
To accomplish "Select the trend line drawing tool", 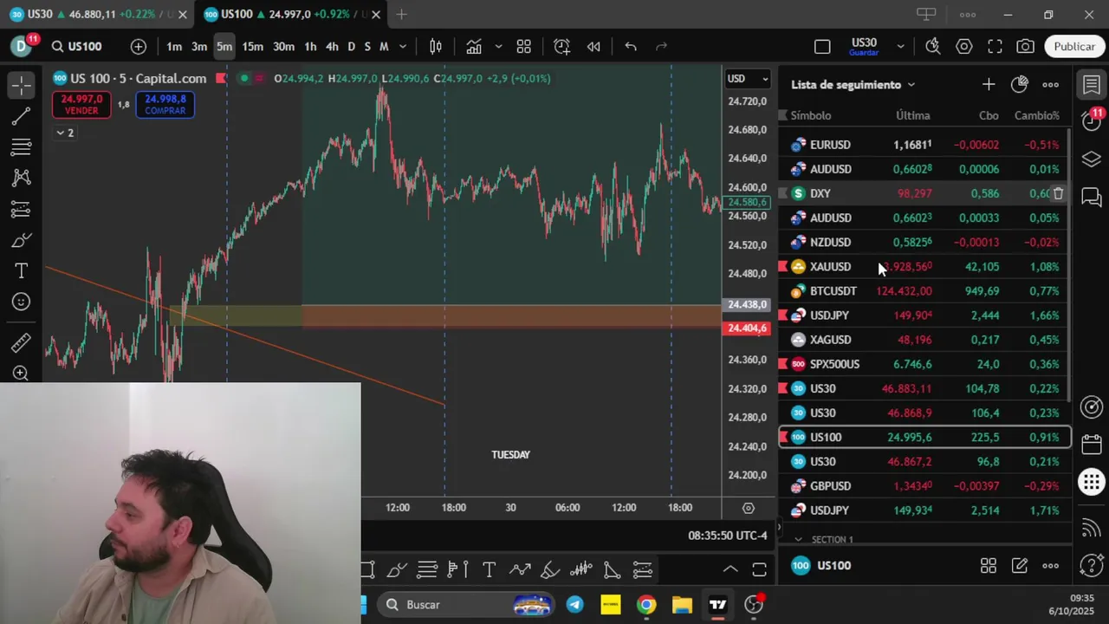I will (x=22, y=115).
